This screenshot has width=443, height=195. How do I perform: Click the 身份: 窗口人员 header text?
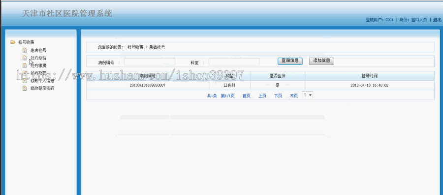pyautogui.click(x=413, y=20)
